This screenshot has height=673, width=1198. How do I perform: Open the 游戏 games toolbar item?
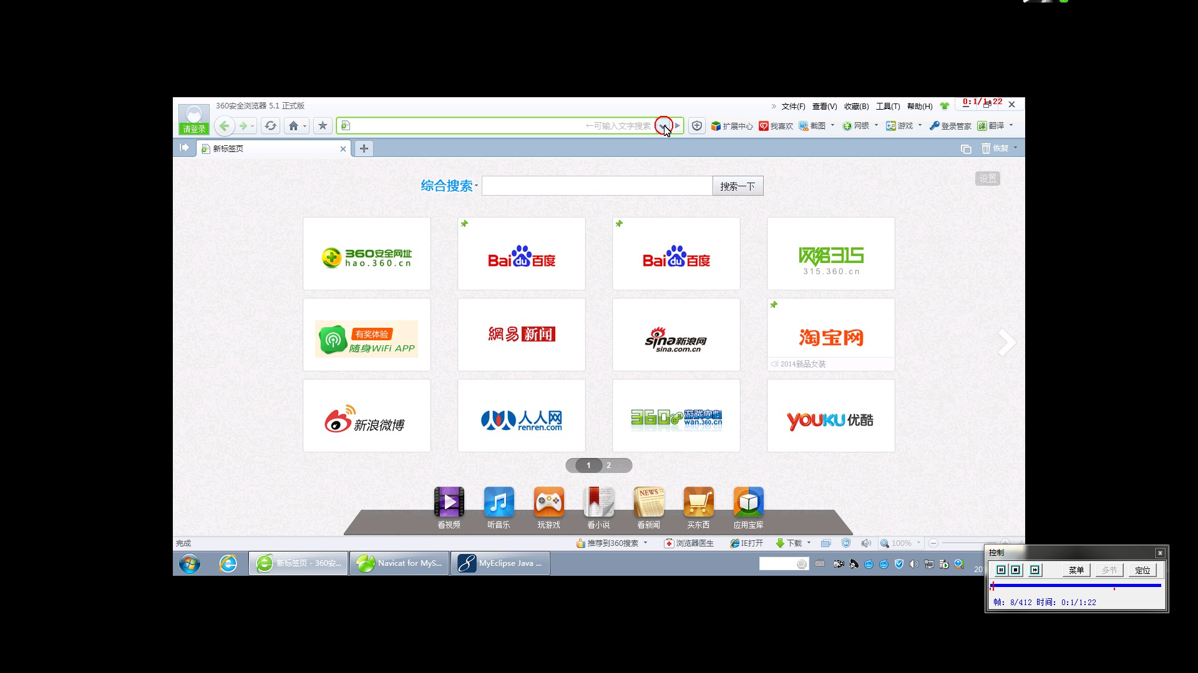(900, 126)
